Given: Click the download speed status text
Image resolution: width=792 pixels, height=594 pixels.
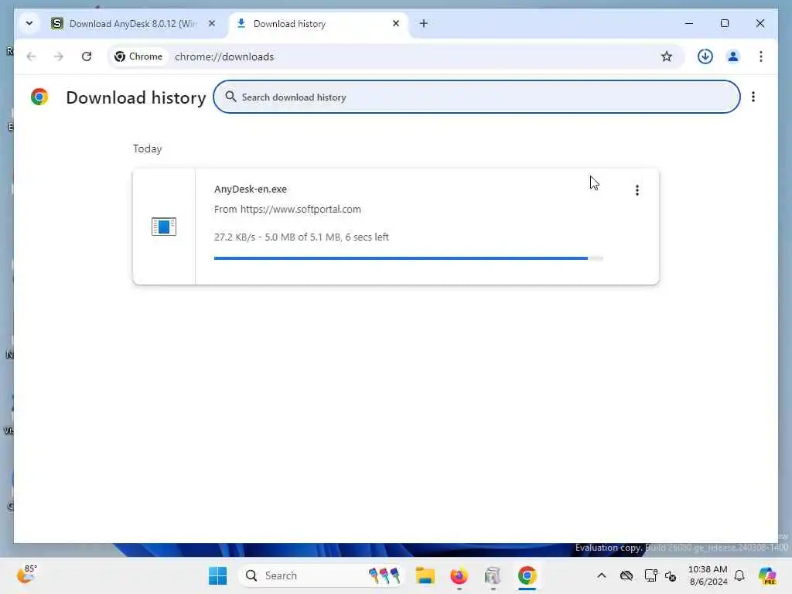Looking at the screenshot, I should tap(302, 237).
